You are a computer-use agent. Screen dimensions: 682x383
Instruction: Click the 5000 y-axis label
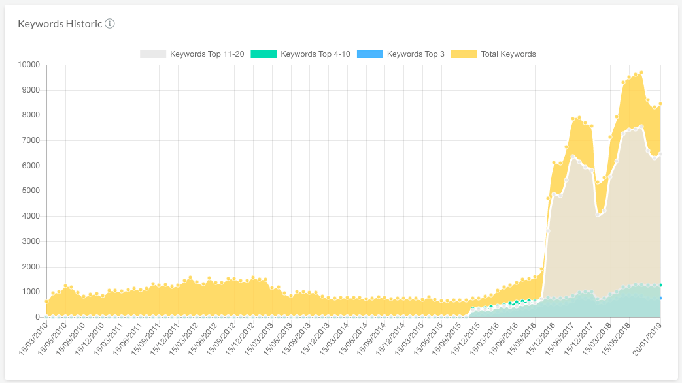31,191
